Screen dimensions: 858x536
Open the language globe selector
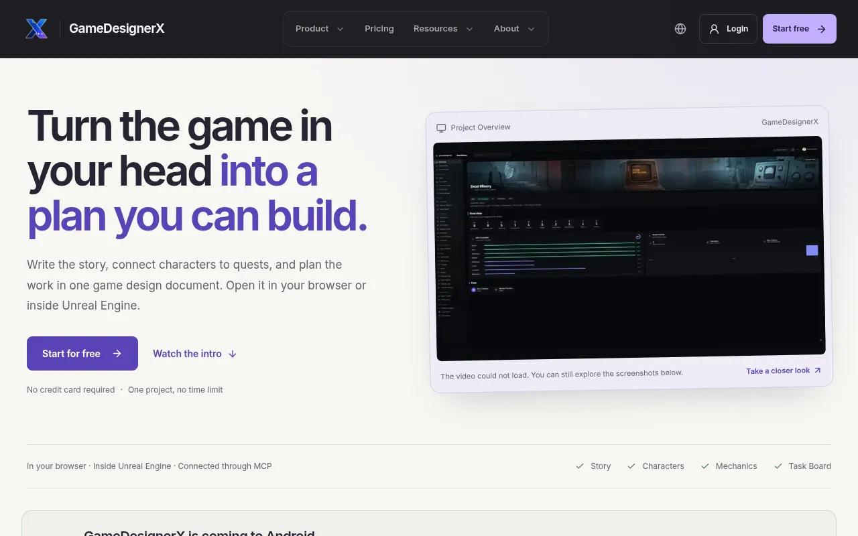(x=680, y=29)
